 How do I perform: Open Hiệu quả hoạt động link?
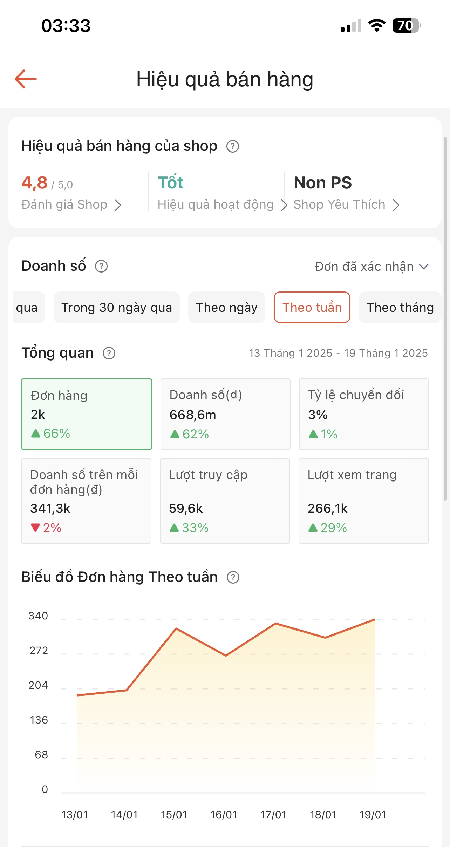click(x=216, y=204)
